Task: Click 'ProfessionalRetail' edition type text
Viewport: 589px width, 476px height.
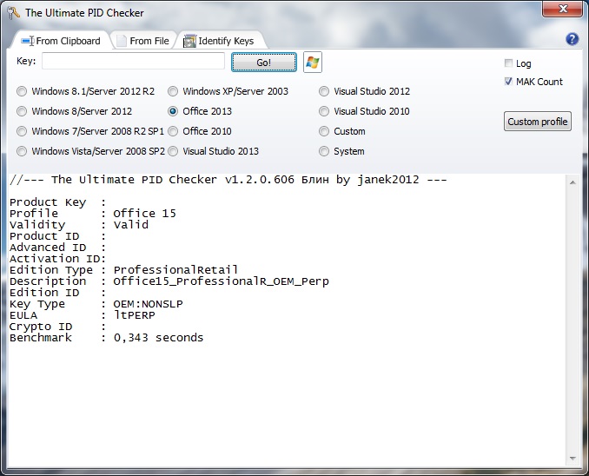Action: pos(175,270)
